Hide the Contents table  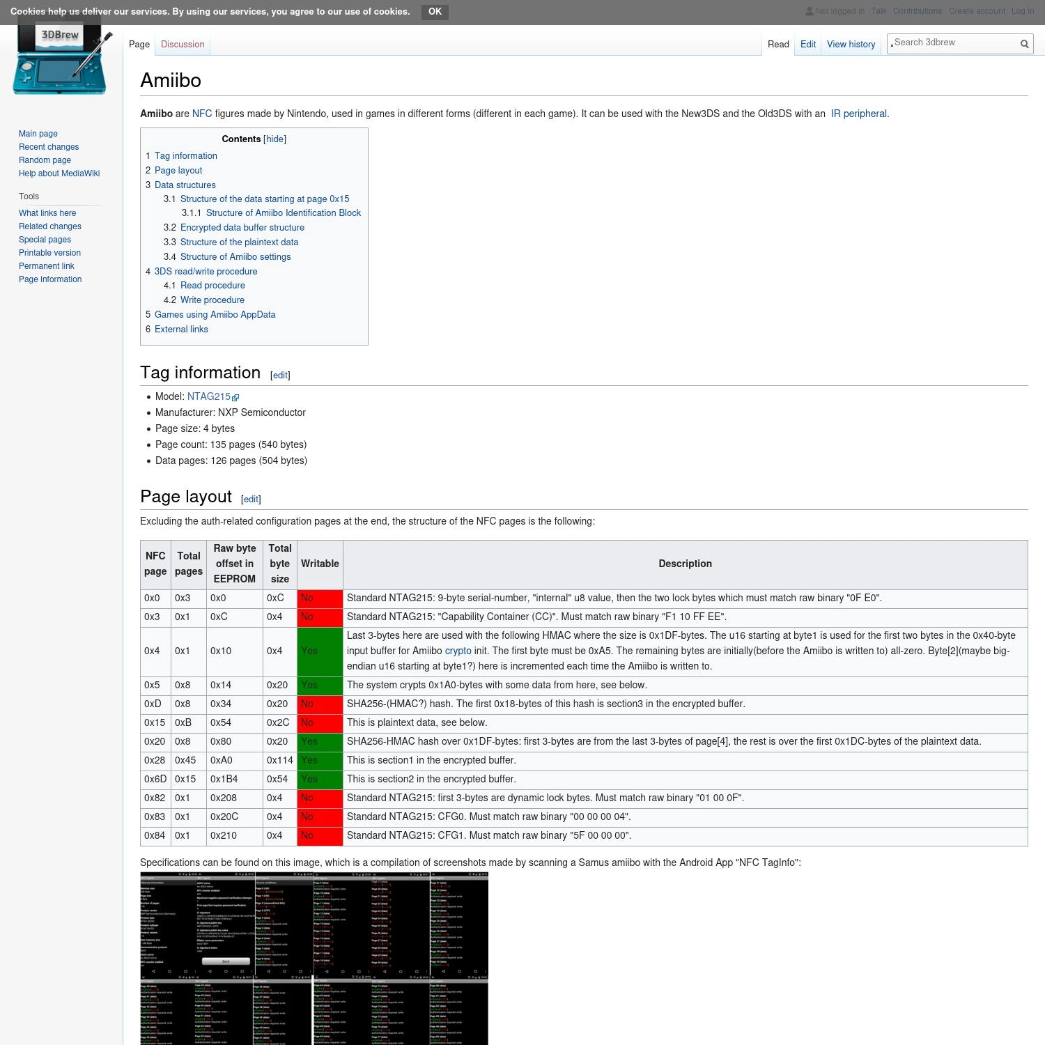coord(275,139)
